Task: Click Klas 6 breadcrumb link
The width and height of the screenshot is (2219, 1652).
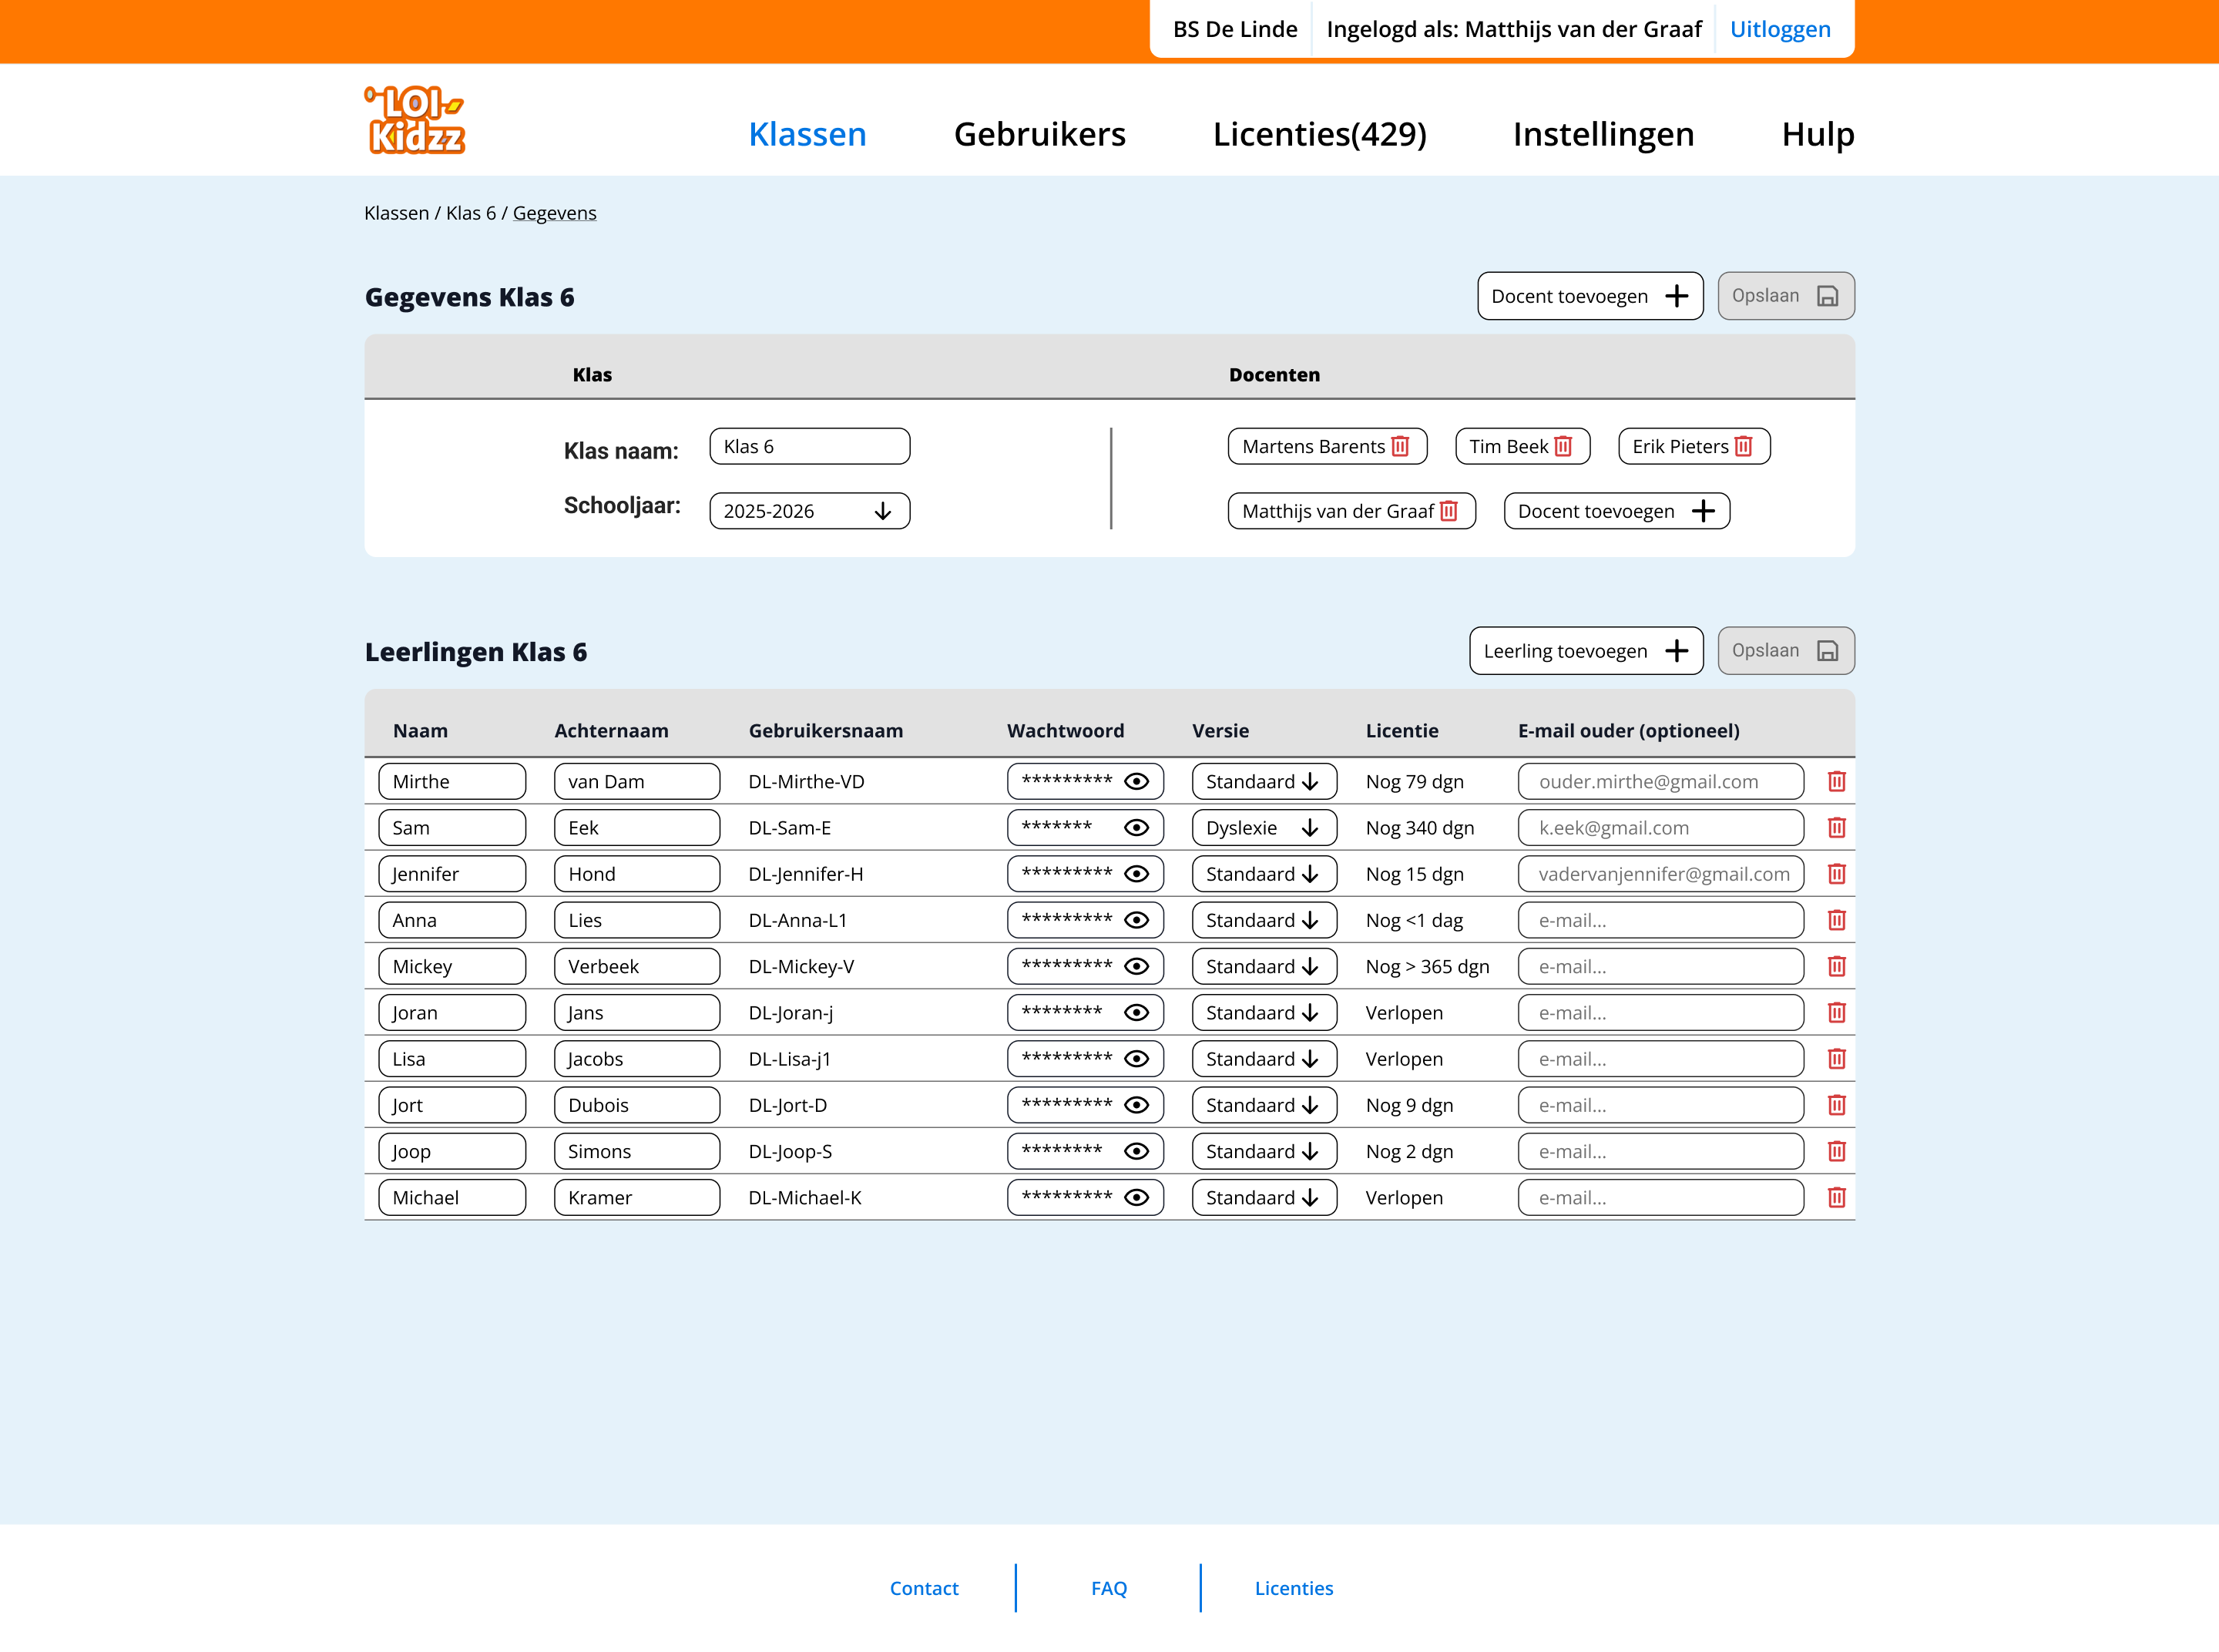Action: (x=471, y=213)
